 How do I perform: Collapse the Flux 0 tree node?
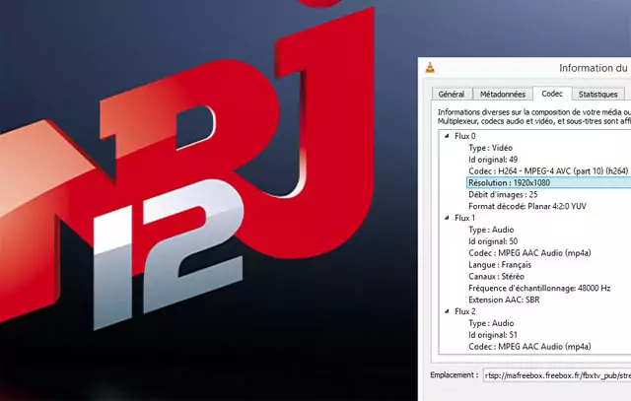(x=447, y=136)
